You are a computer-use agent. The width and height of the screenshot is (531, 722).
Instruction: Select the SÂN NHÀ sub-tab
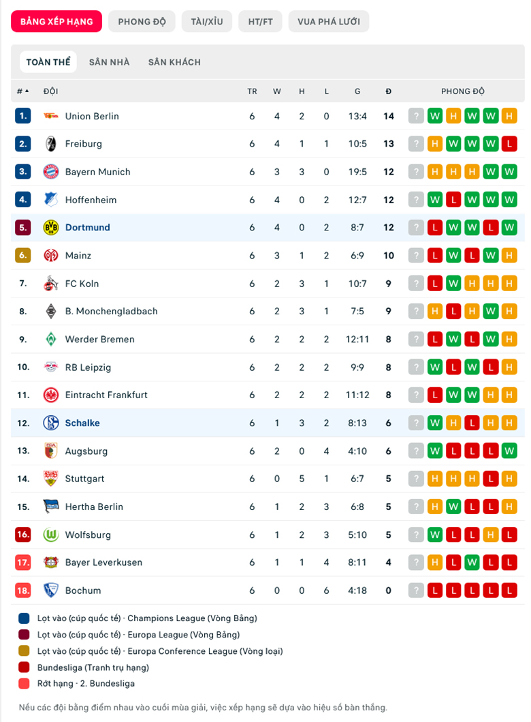110,62
